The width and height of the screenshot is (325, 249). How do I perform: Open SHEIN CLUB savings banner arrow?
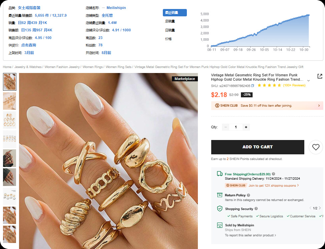pos(319,106)
